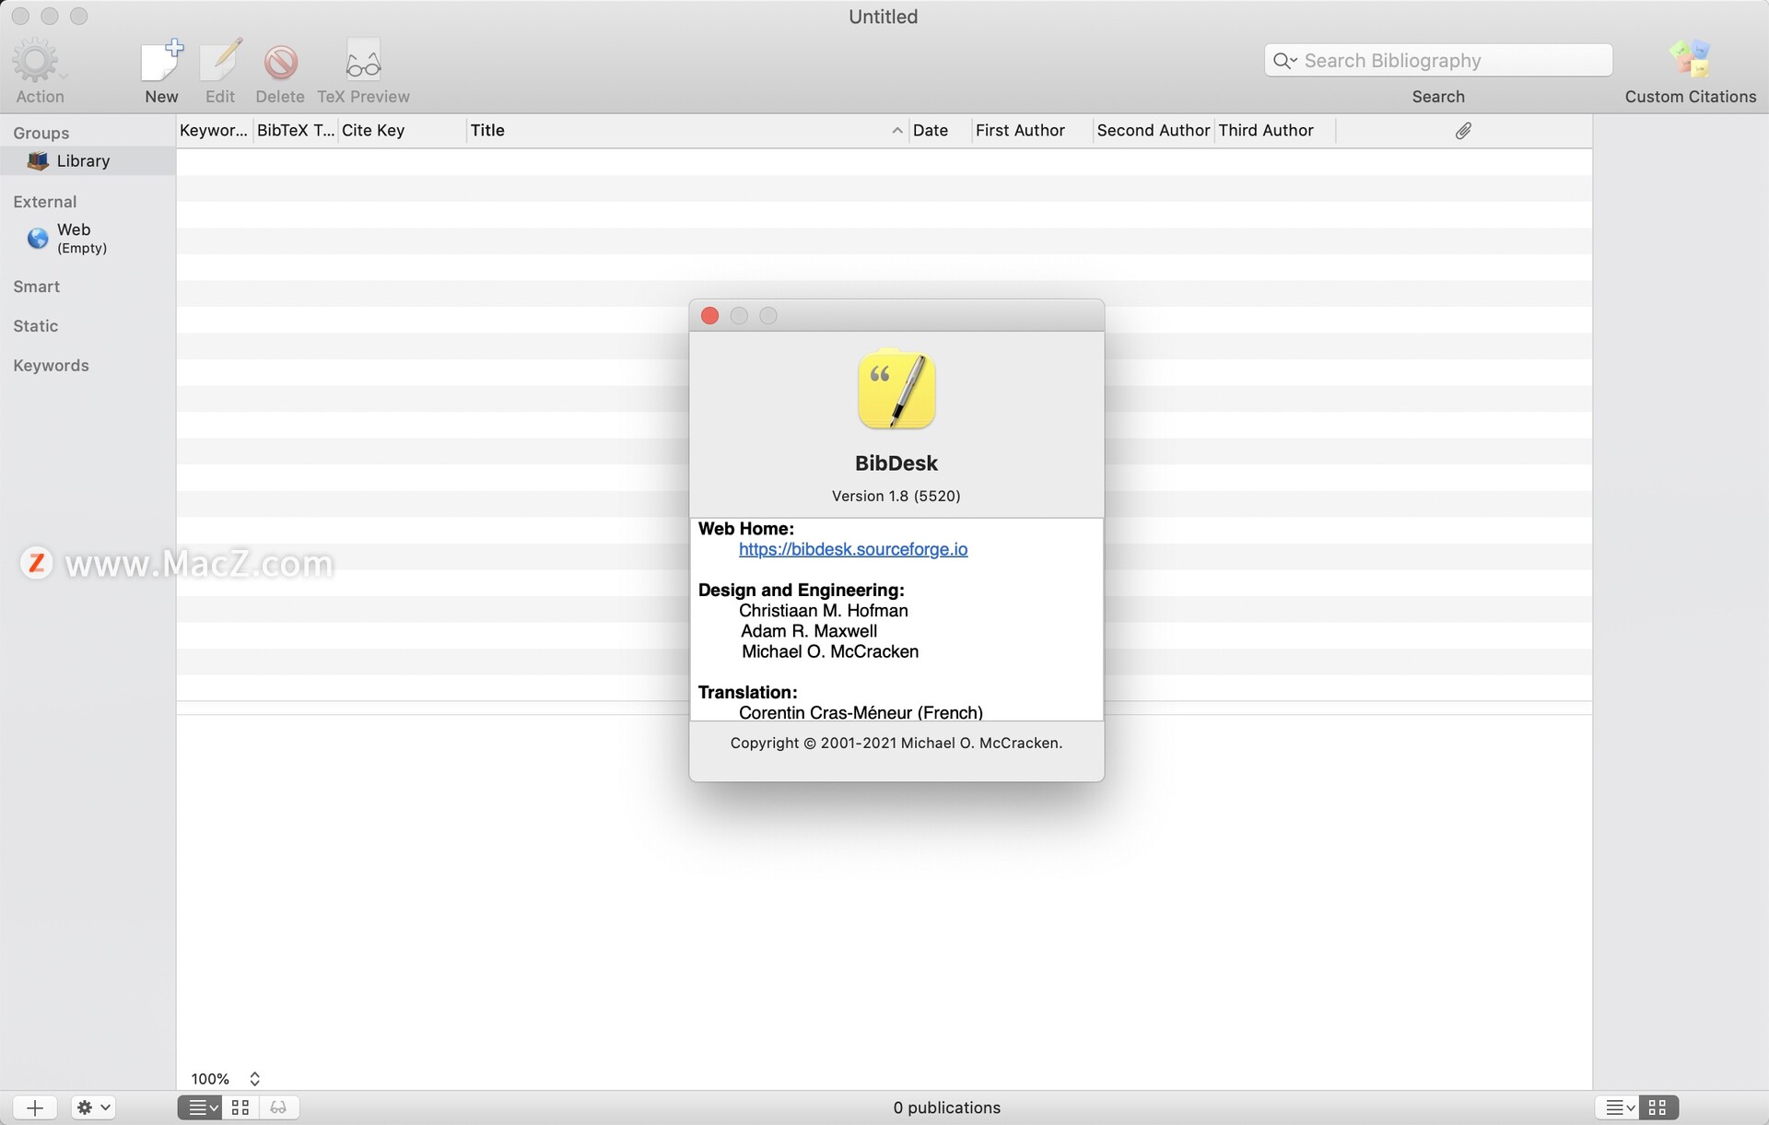1769x1125 pixels.
Task: Switch bottom pane to grid view
Action: click(x=240, y=1107)
